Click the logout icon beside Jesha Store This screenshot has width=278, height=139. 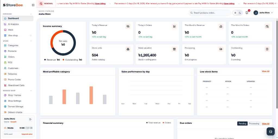[30, 119]
